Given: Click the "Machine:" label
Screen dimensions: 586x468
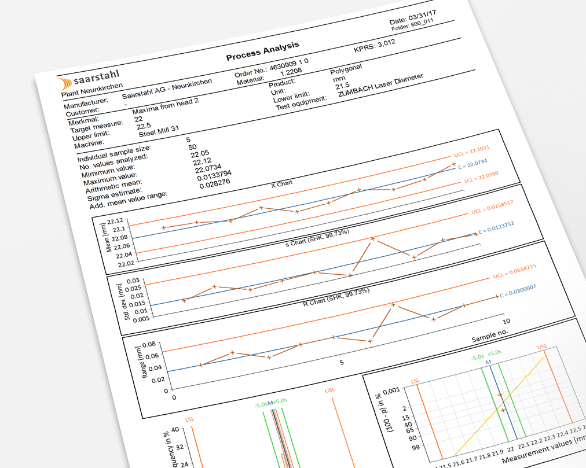Looking at the screenshot, I should click(89, 145).
